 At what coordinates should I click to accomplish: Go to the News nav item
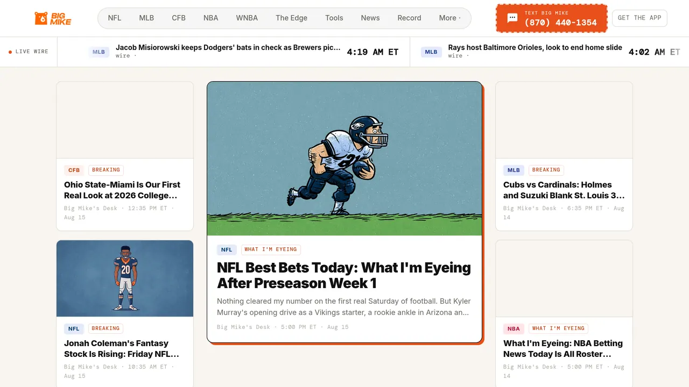tap(370, 18)
